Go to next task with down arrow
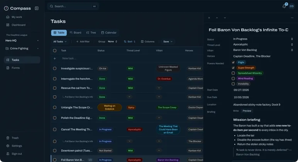Screen dimensions: 298x162 tap(225, 18)
